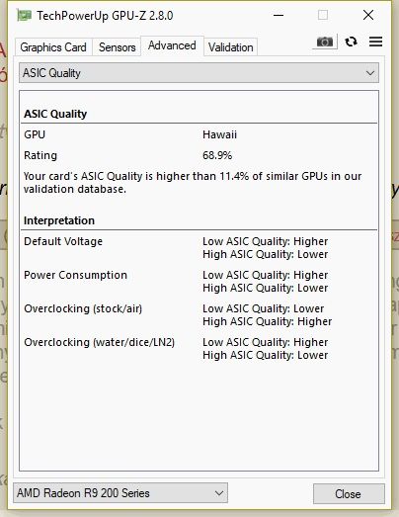Click the disabled maximize window box
This screenshot has width=399, height=517.
[323, 15]
